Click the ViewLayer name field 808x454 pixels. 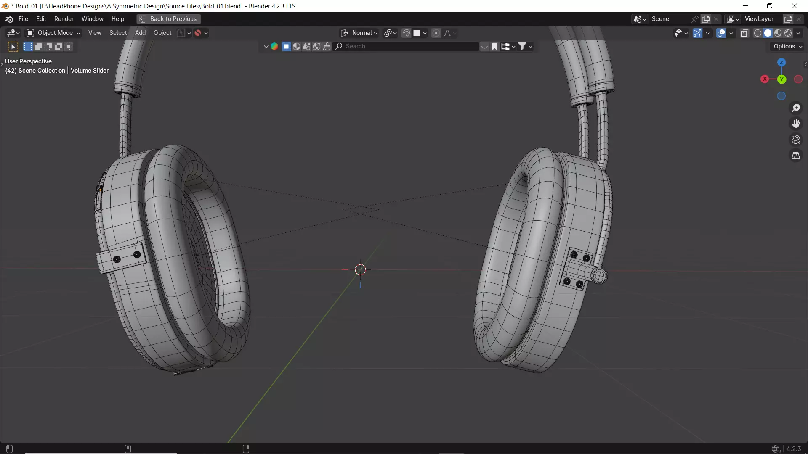pyautogui.click(x=762, y=19)
